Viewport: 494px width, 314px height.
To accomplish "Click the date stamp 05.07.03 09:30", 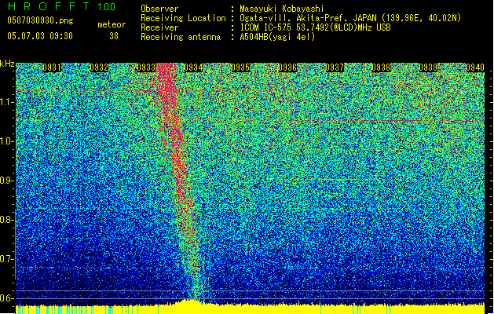I will coord(40,36).
